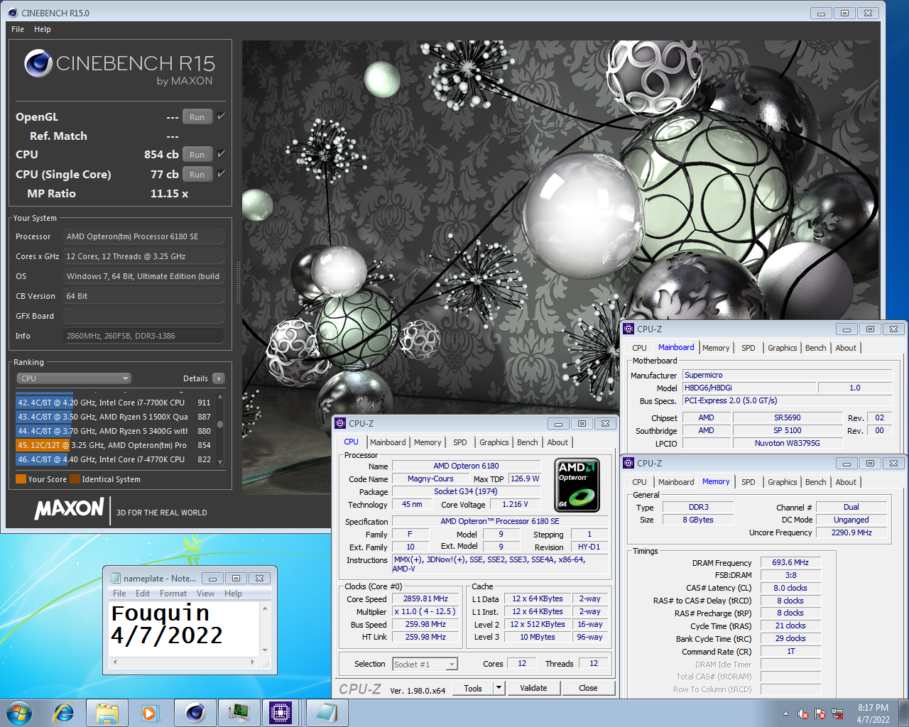Switch to Notepad taskbar icon
Viewport: 909px width, 727px height.
tap(325, 713)
